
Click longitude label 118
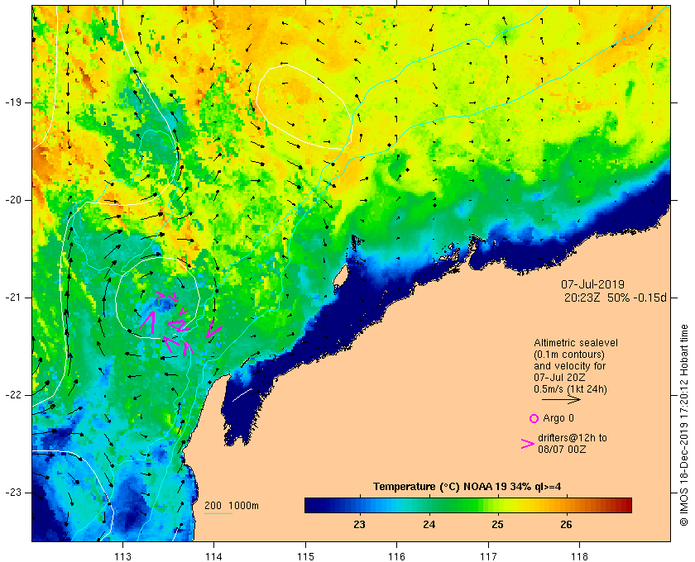point(580,556)
